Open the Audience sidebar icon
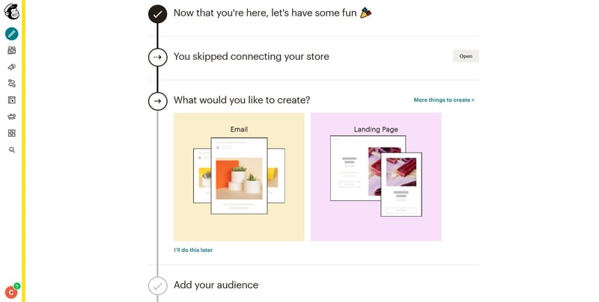 tap(11, 50)
